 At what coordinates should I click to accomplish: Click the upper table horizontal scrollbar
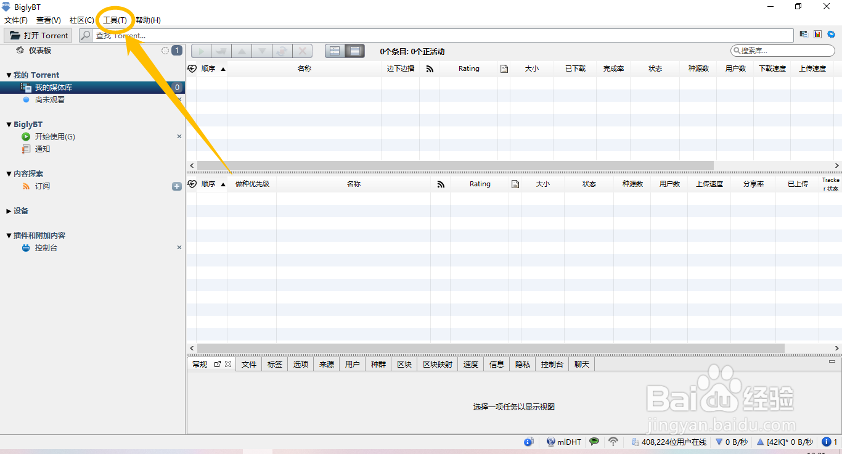pyautogui.click(x=455, y=165)
